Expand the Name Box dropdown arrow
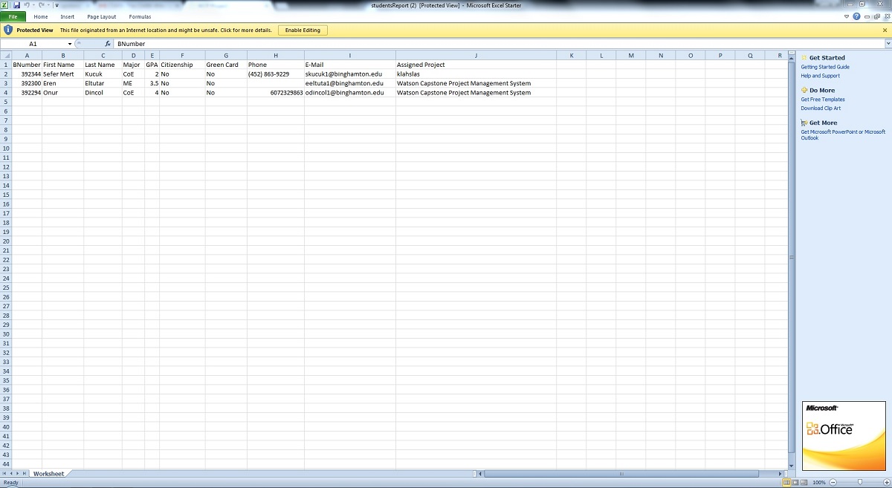The height and width of the screenshot is (488, 892). pyautogui.click(x=70, y=44)
